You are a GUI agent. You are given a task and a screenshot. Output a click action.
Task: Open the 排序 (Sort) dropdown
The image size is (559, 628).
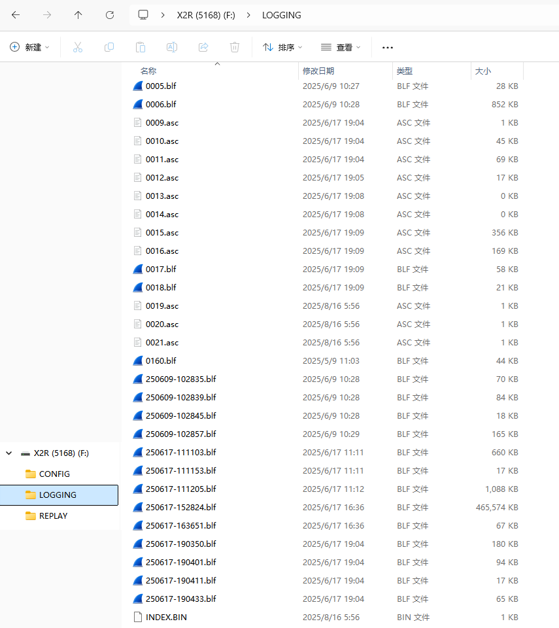tap(282, 47)
